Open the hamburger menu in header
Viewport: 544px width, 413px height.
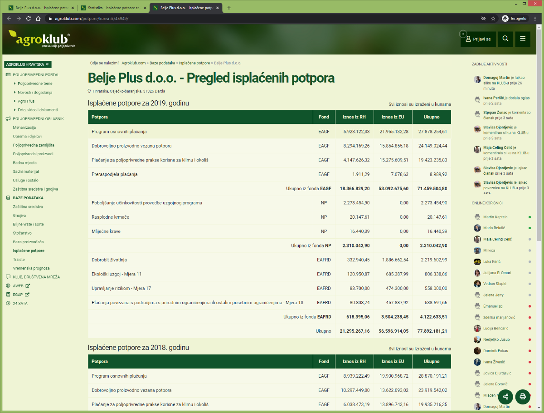pyautogui.click(x=523, y=39)
